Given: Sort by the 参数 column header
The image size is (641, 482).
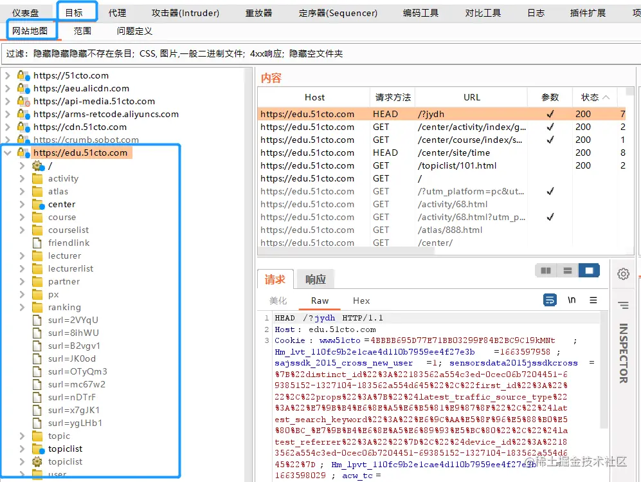Looking at the screenshot, I should pyautogui.click(x=550, y=97).
